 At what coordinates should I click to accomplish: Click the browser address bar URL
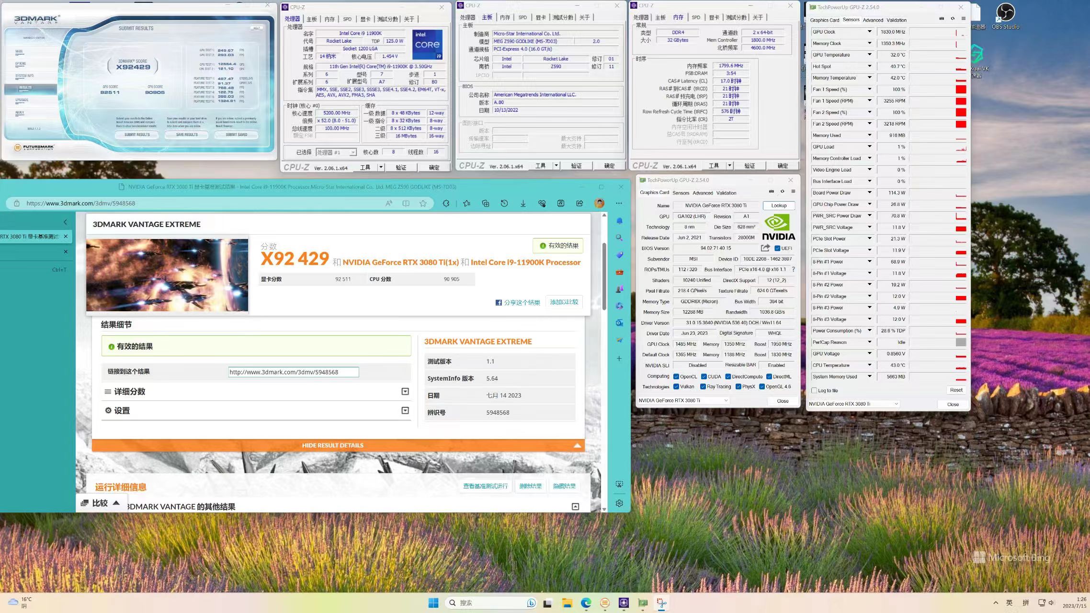click(81, 203)
